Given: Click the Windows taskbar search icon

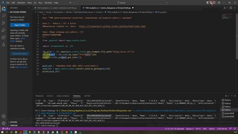Looking at the screenshot, I should click(7, 132).
